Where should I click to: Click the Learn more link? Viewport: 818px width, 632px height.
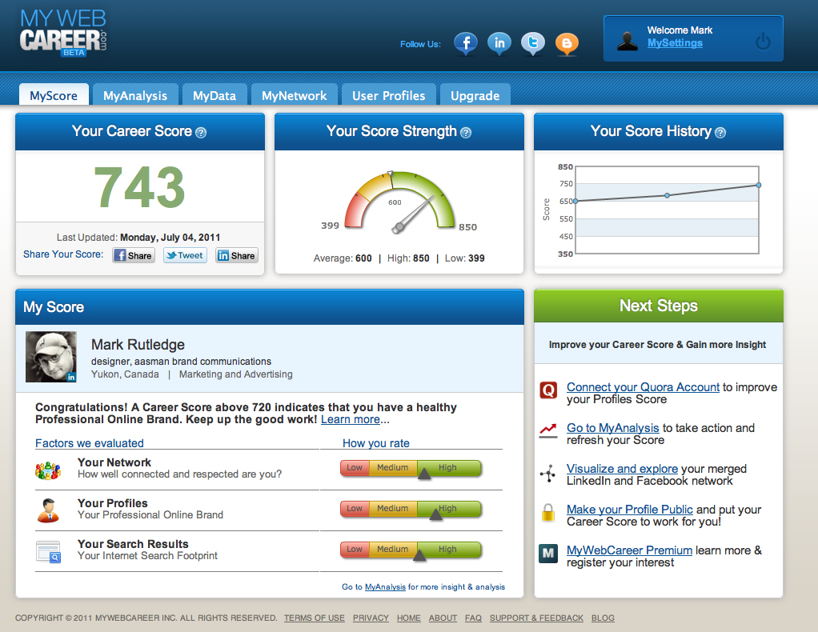pyautogui.click(x=350, y=420)
